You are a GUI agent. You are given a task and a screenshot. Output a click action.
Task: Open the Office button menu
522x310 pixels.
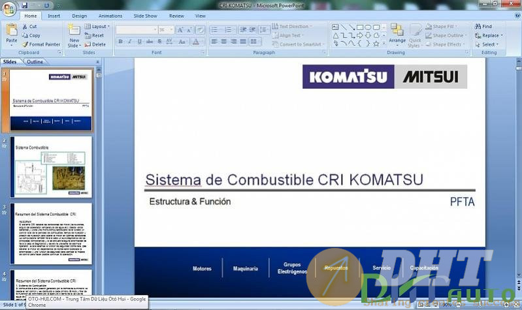pyautogui.click(x=8, y=8)
